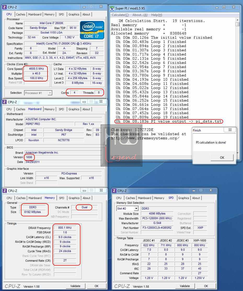The height and width of the screenshot is (291, 243).
Task: Click the SPD Ext. value 'XMP'
Action: tap(200, 228)
